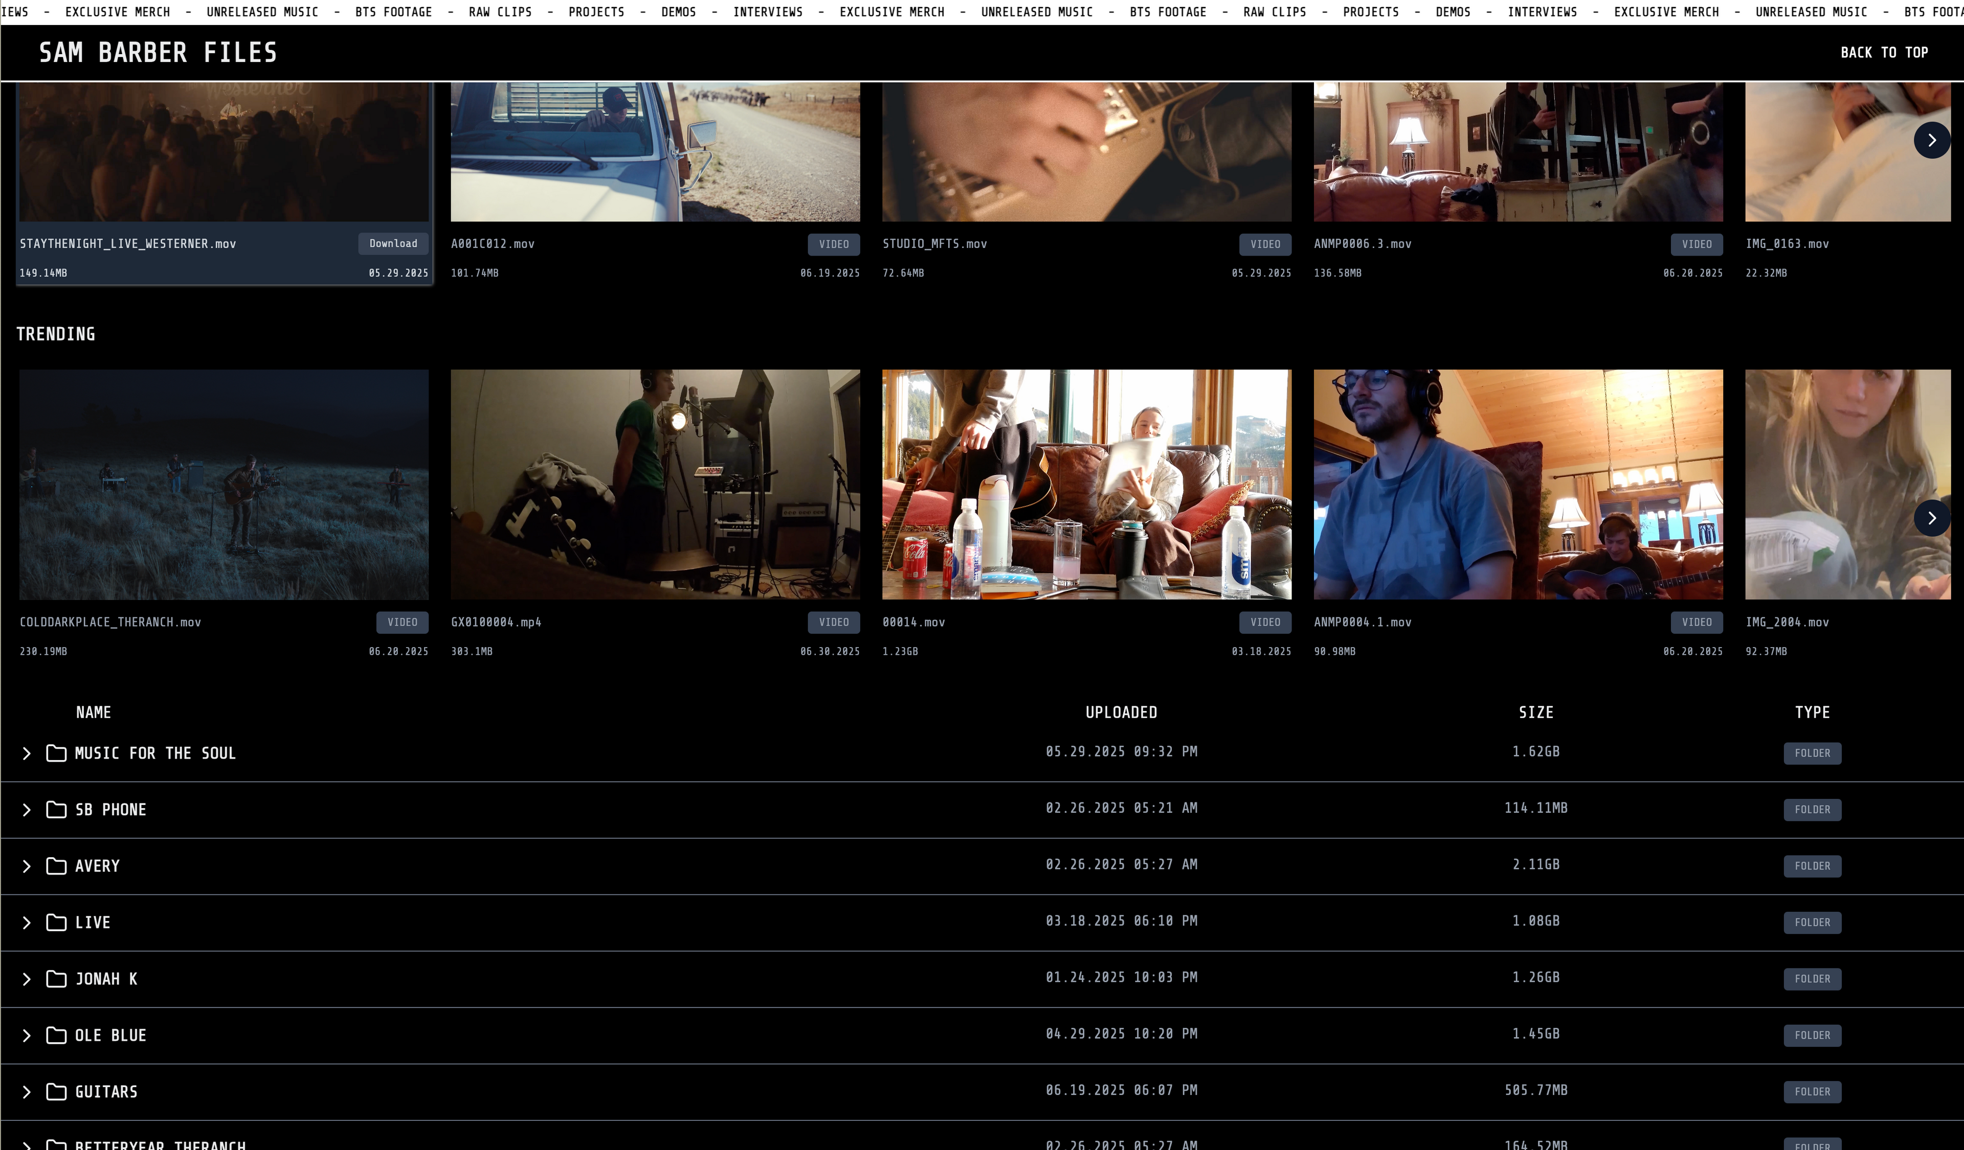Expand the AVERY folder chevron
Image resolution: width=1964 pixels, height=1150 pixels.
pyautogui.click(x=27, y=866)
